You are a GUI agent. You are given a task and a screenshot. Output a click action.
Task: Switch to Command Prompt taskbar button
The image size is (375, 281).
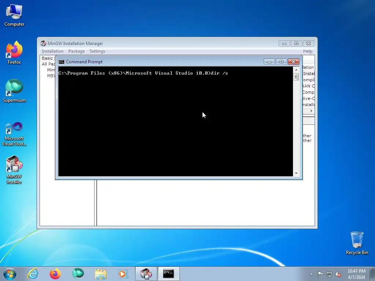(168, 274)
